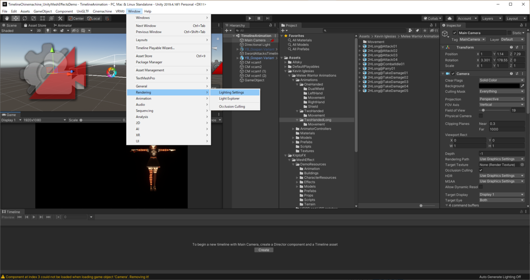Toggle scene lighting lightbulb icon
This screenshot has height=280, width=530.
pyautogui.click(x=48, y=31)
